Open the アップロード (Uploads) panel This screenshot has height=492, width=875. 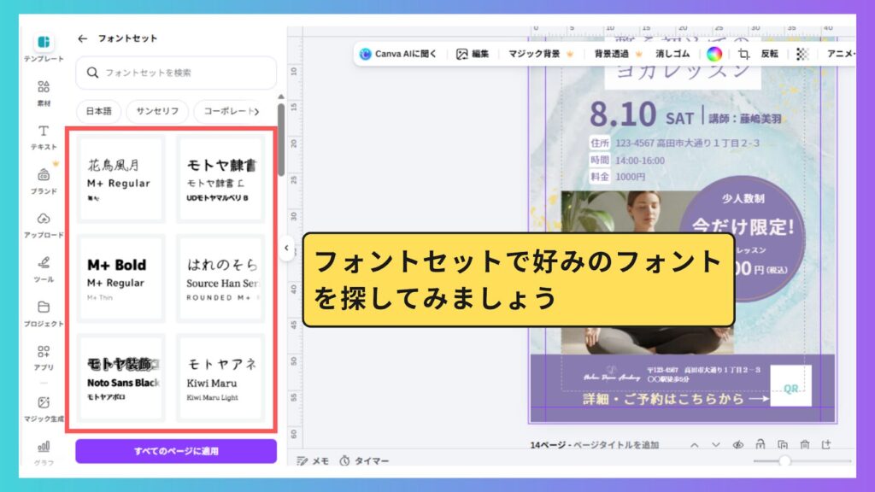(x=44, y=224)
